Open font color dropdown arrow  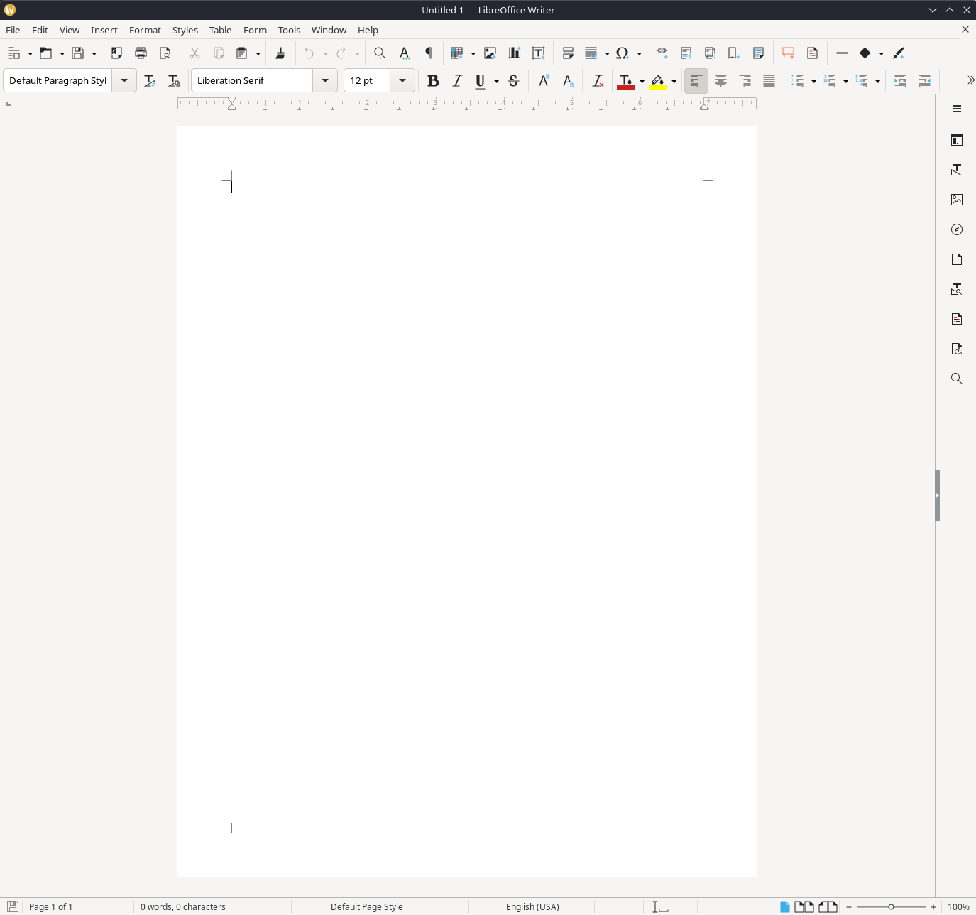point(642,82)
